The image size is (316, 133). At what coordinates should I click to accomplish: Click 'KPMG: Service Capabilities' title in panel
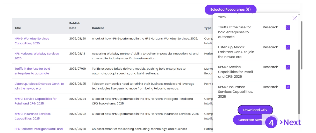[235, 72]
